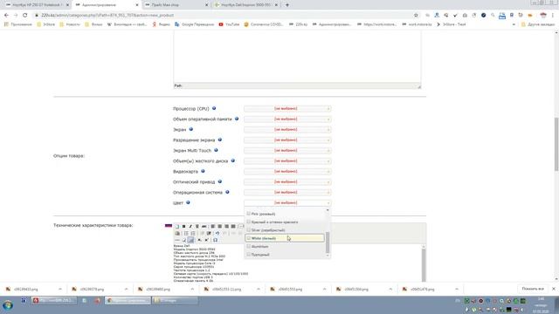
Task: Align text left in the editor
Action: (213, 227)
